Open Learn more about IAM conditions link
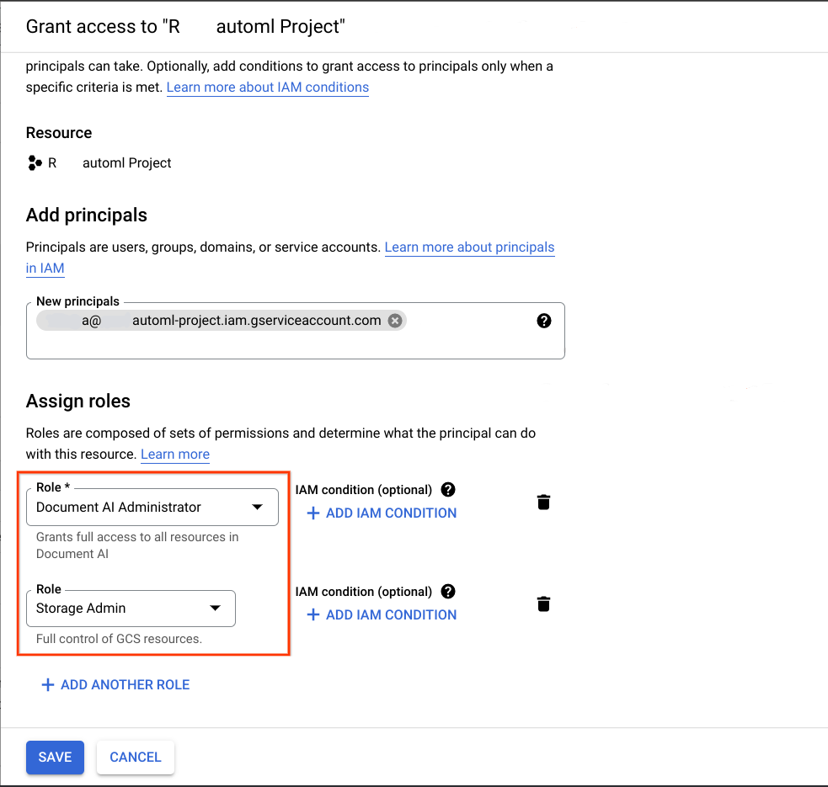 point(268,88)
